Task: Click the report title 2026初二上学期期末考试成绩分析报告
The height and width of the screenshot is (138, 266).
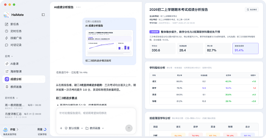Action: point(179,10)
